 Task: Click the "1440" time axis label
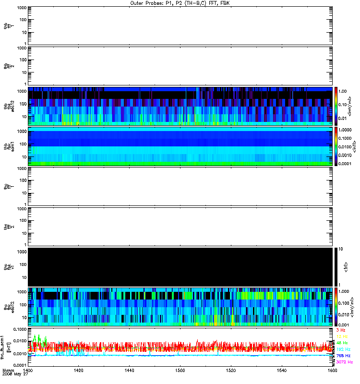click(x=129, y=370)
